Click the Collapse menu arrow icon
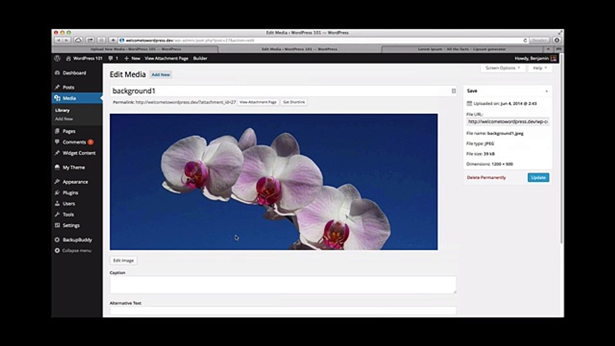Viewport: 615px width, 346px height. (x=57, y=250)
